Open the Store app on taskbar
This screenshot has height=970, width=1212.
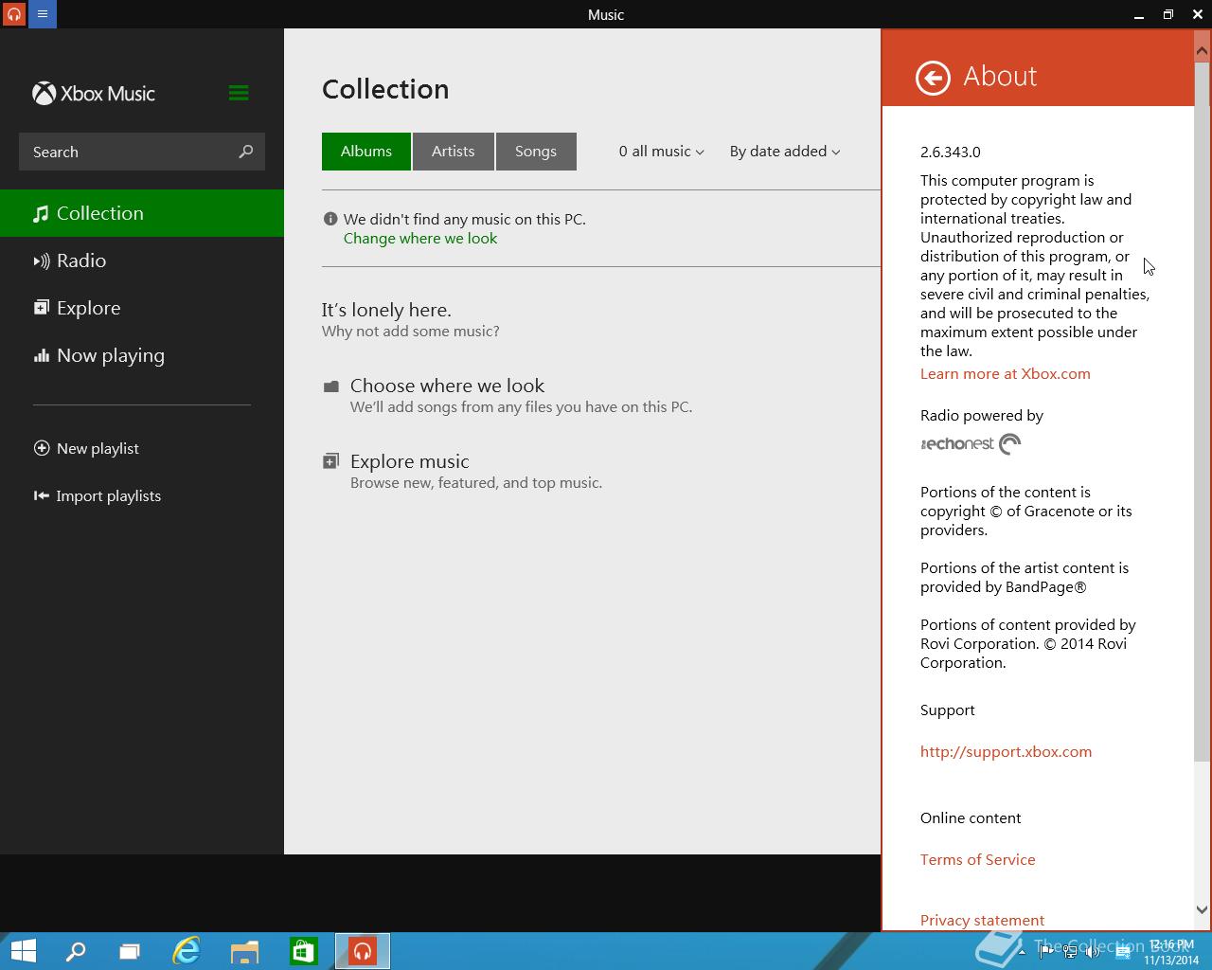303,951
